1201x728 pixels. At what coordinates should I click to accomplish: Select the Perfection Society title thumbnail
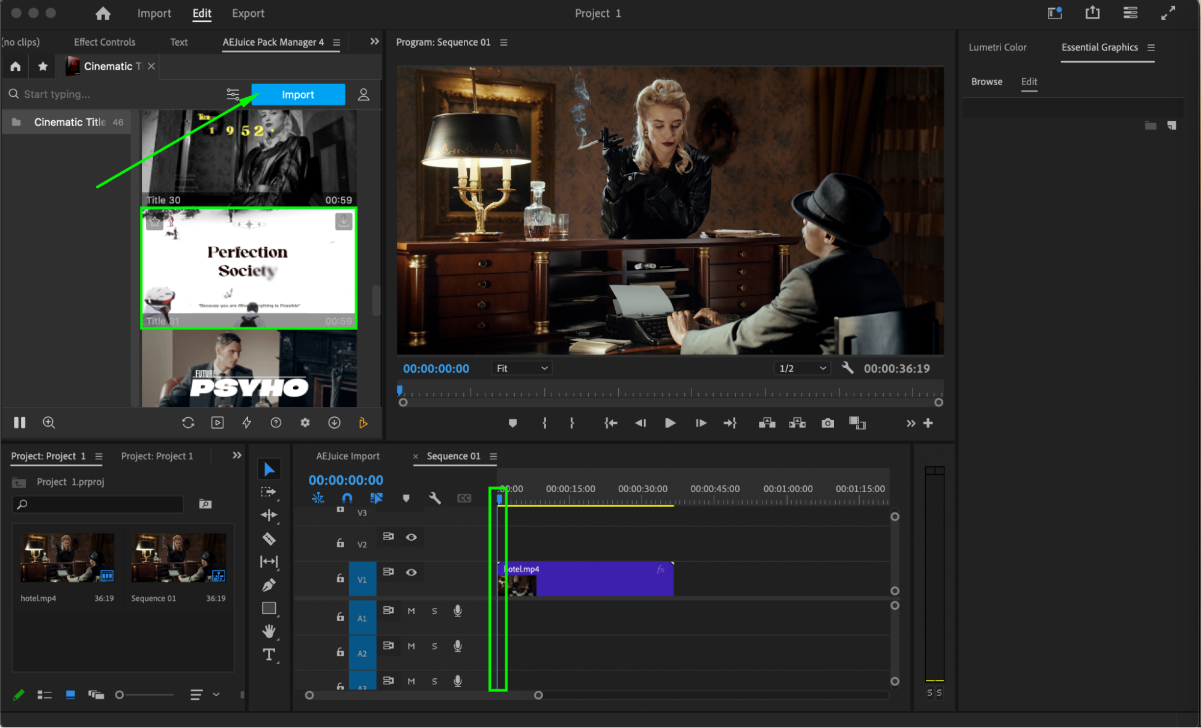click(x=249, y=268)
